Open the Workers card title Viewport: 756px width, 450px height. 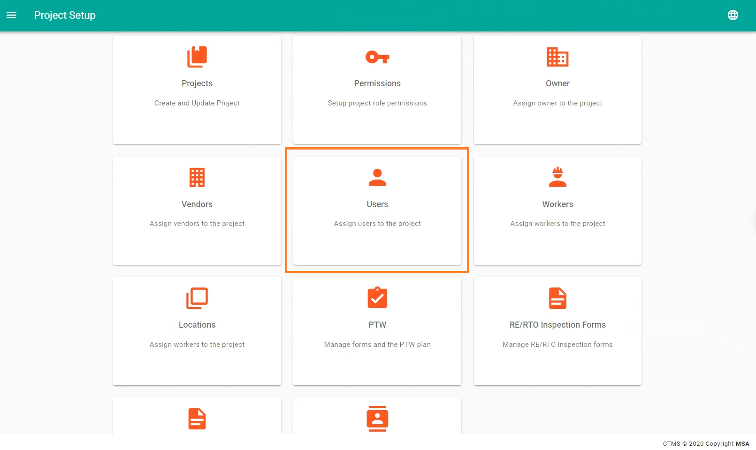557,204
